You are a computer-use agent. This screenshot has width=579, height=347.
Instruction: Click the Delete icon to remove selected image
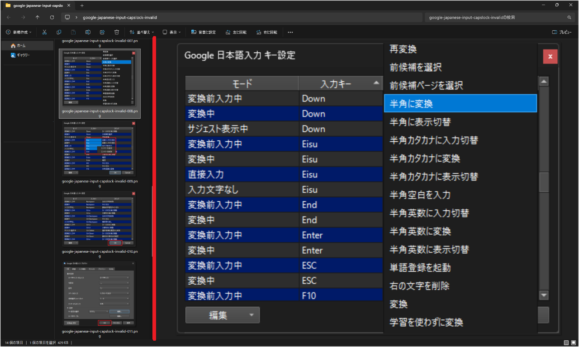click(x=117, y=32)
